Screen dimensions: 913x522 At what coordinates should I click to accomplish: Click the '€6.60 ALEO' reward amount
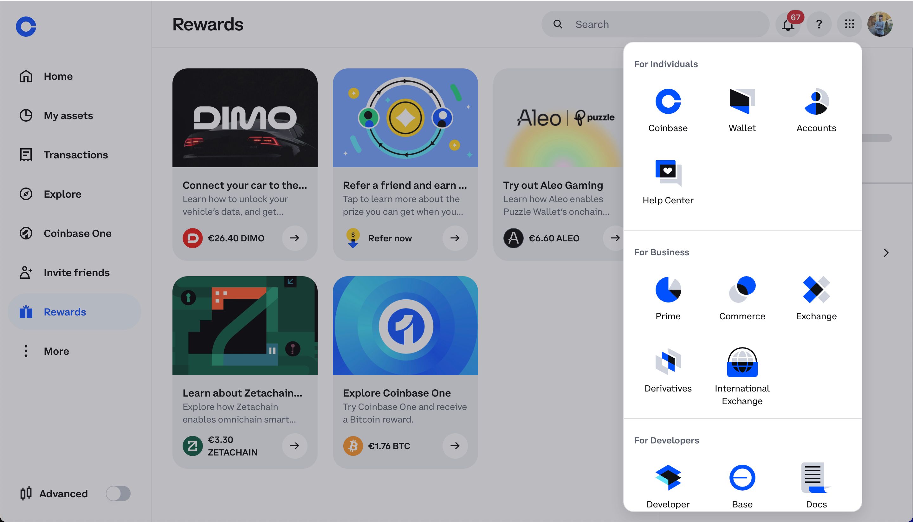(554, 238)
